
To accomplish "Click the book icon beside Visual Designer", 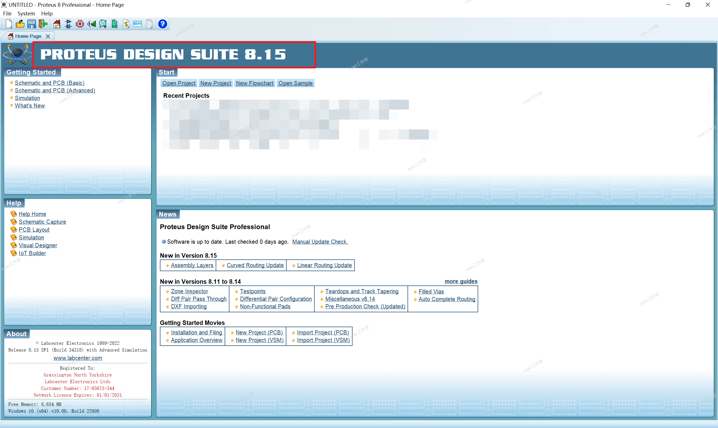I will (x=13, y=245).
